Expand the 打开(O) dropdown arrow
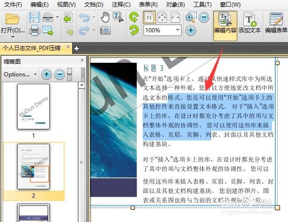This screenshot has width=288, height=222. coord(13,37)
